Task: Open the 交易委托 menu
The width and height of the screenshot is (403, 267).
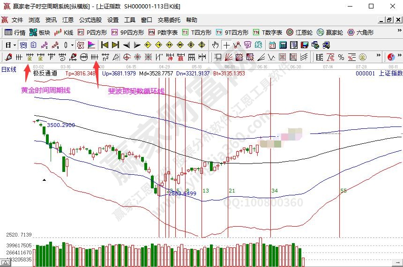Action: click(169, 20)
